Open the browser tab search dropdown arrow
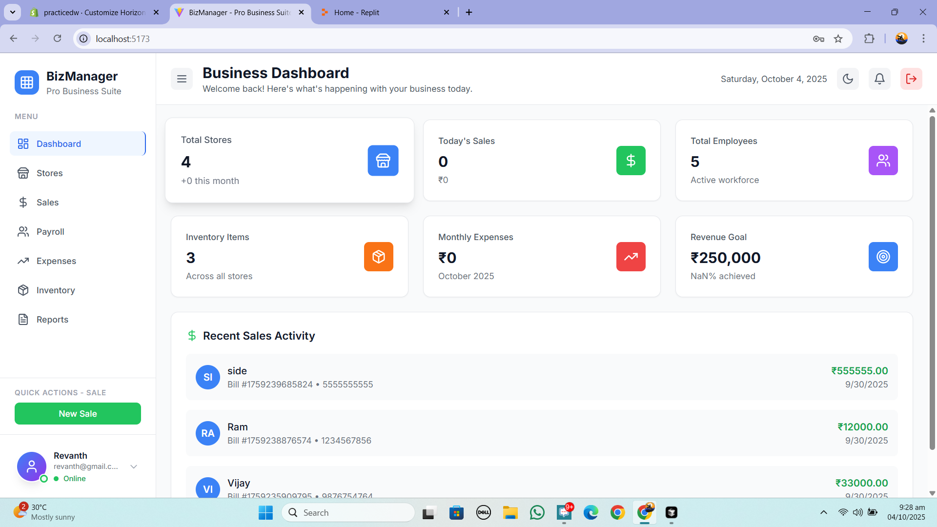The width and height of the screenshot is (937, 527). [13, 12]
